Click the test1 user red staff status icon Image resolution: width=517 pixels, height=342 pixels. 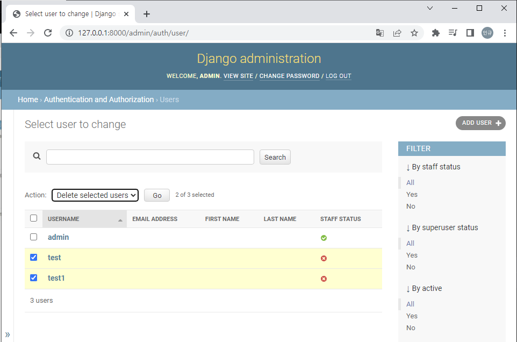[x=324, y=279]
